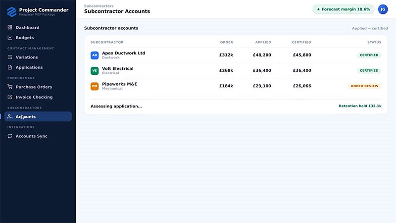
Task: Click the VE avatar for Volt Electrical
Action: coord(95,70)
